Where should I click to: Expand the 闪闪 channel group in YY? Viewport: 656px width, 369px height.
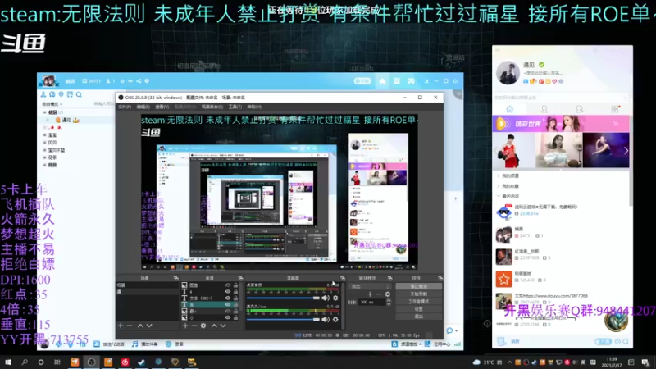(45, 143)
